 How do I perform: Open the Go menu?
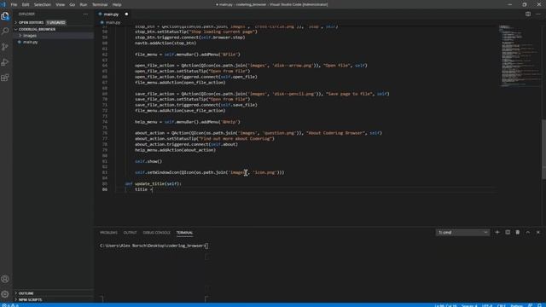72,4
